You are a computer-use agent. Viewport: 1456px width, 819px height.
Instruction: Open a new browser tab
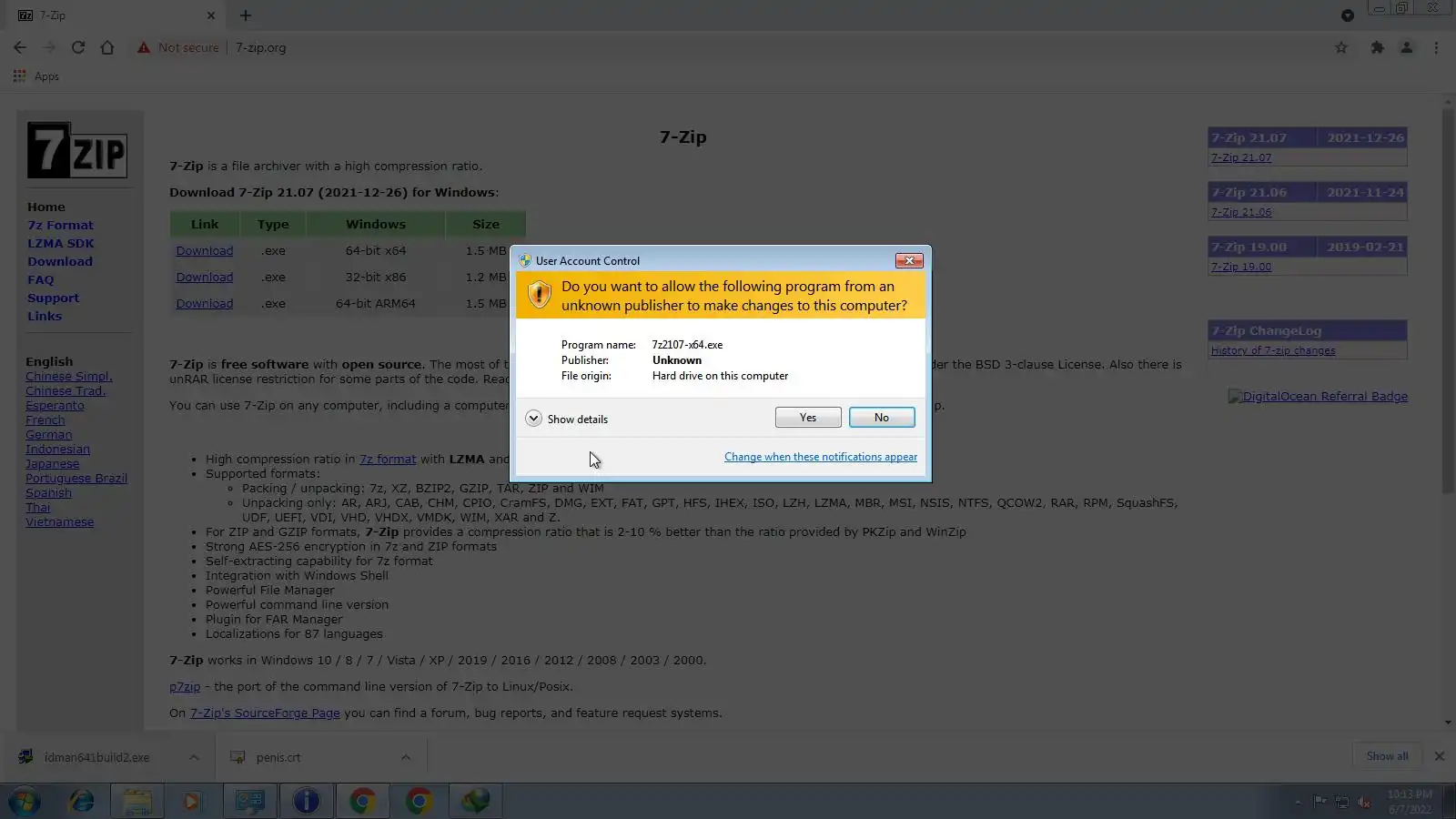pos(246,15)
